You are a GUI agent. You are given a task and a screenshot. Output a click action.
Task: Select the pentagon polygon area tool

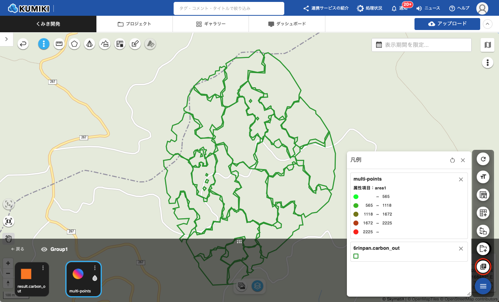74,44
